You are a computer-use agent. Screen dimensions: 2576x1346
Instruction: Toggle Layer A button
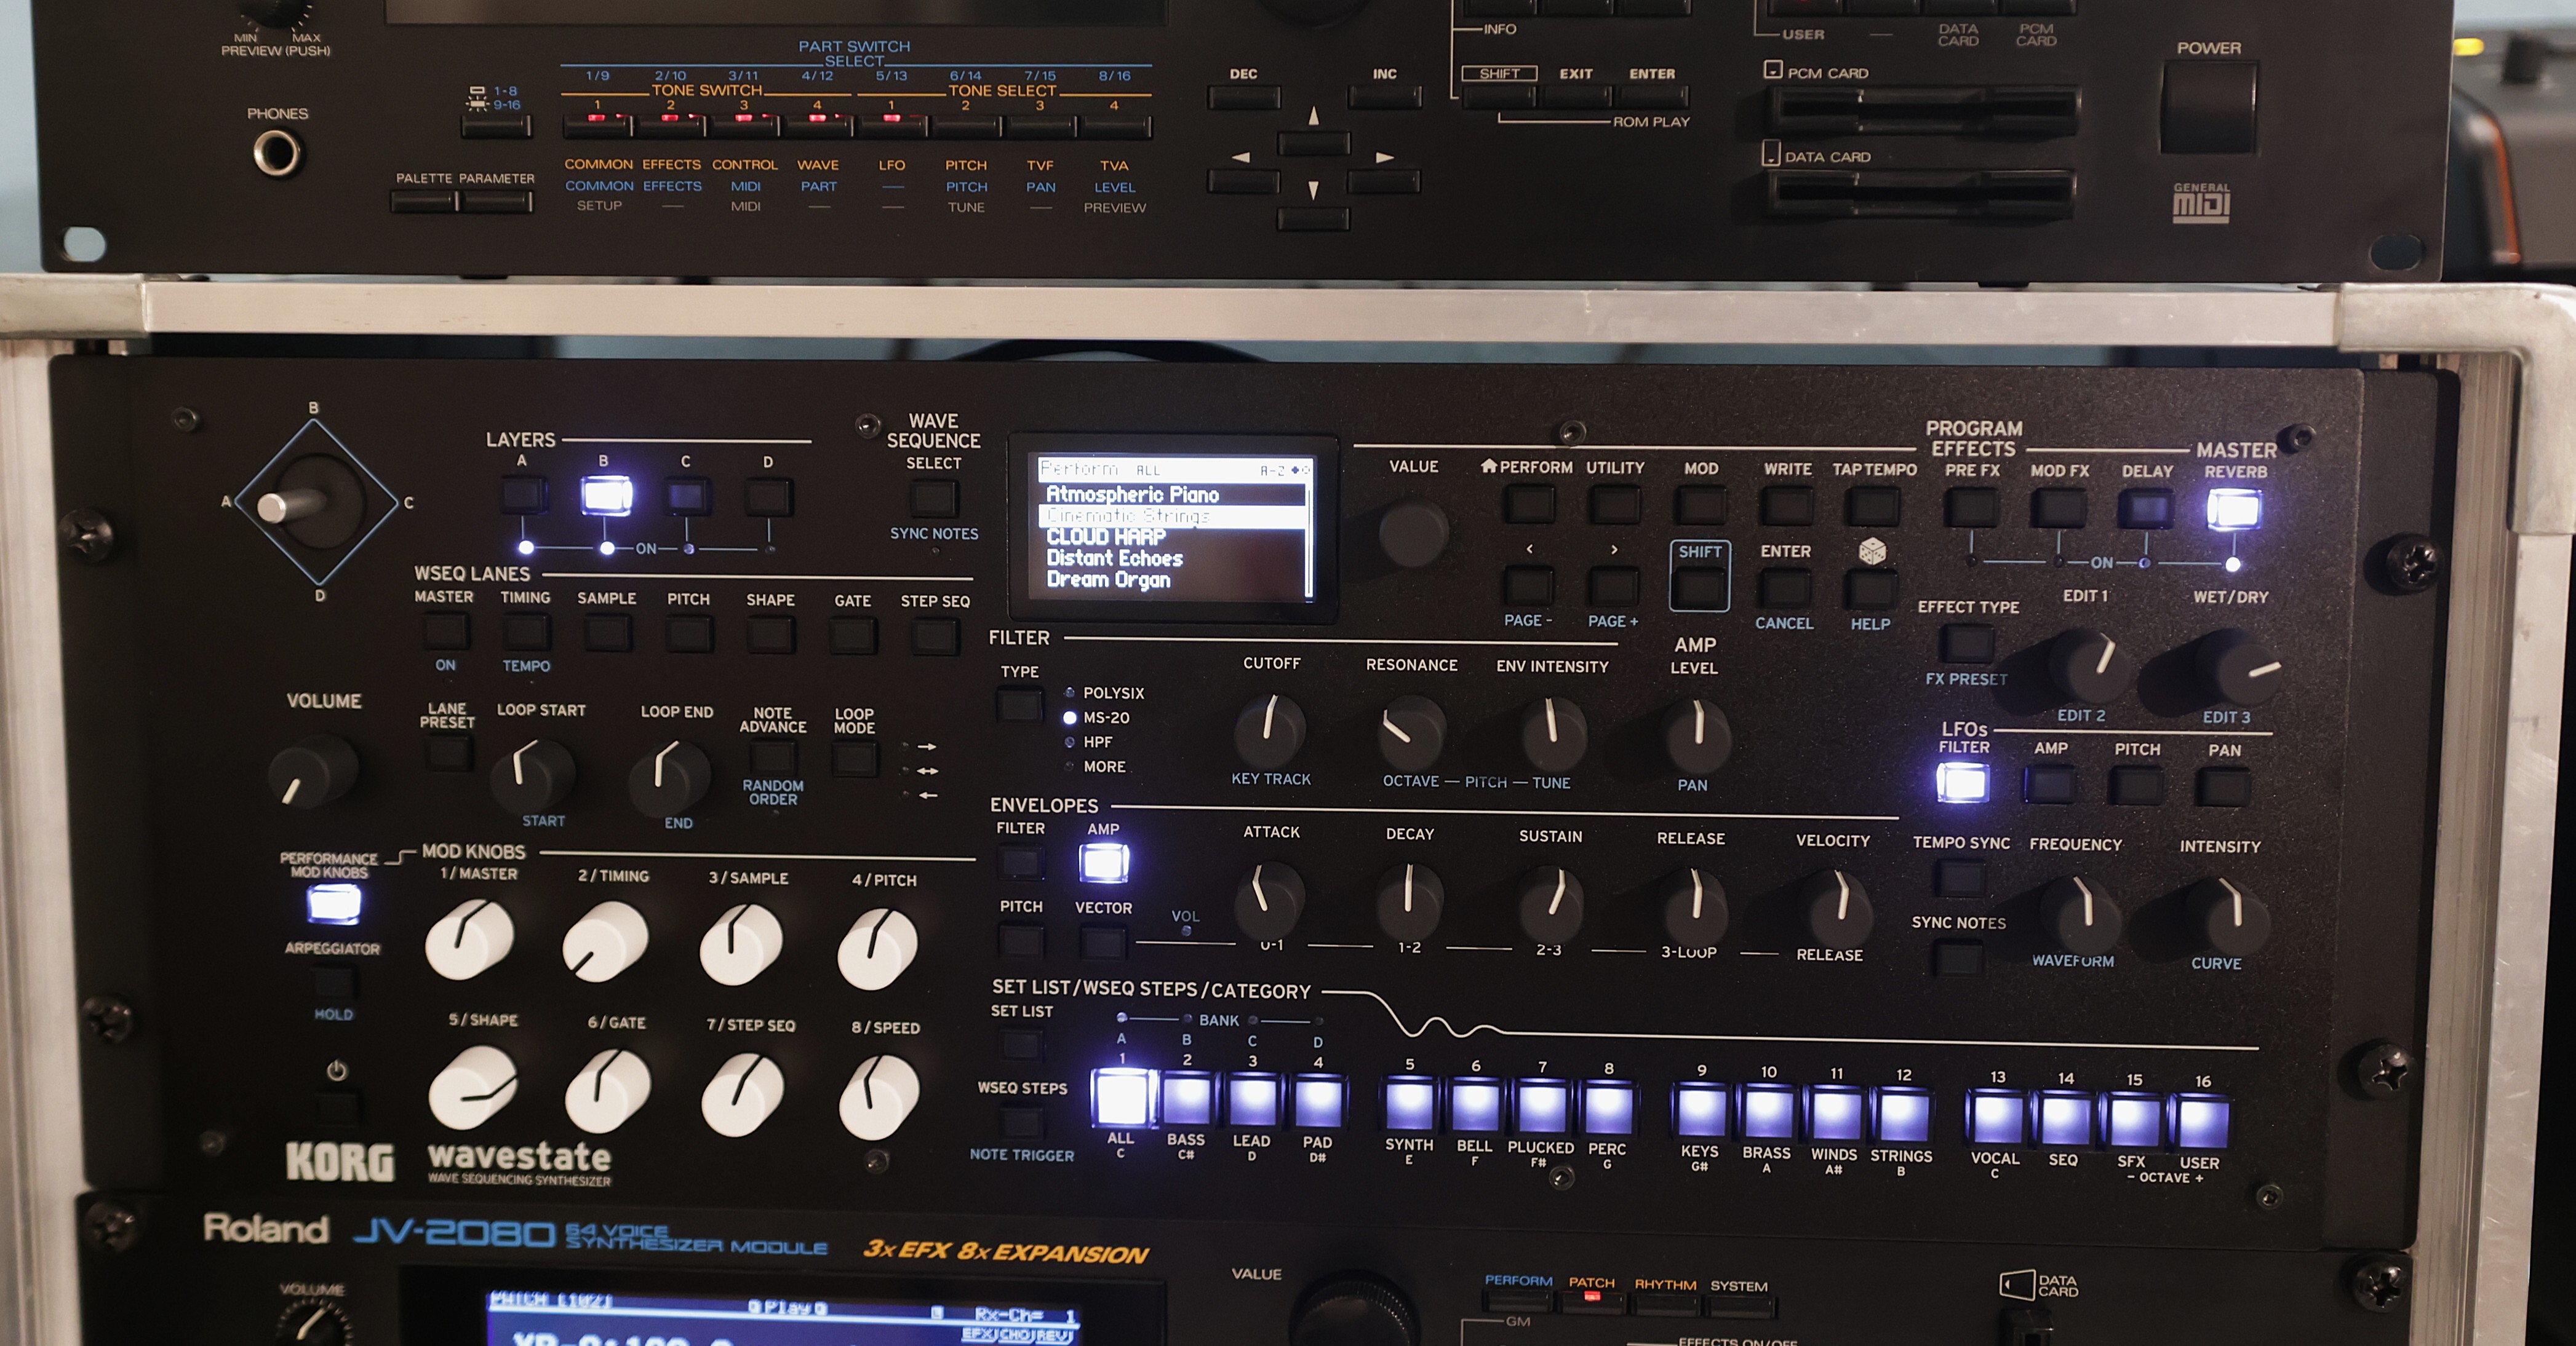tap(523, 496)
